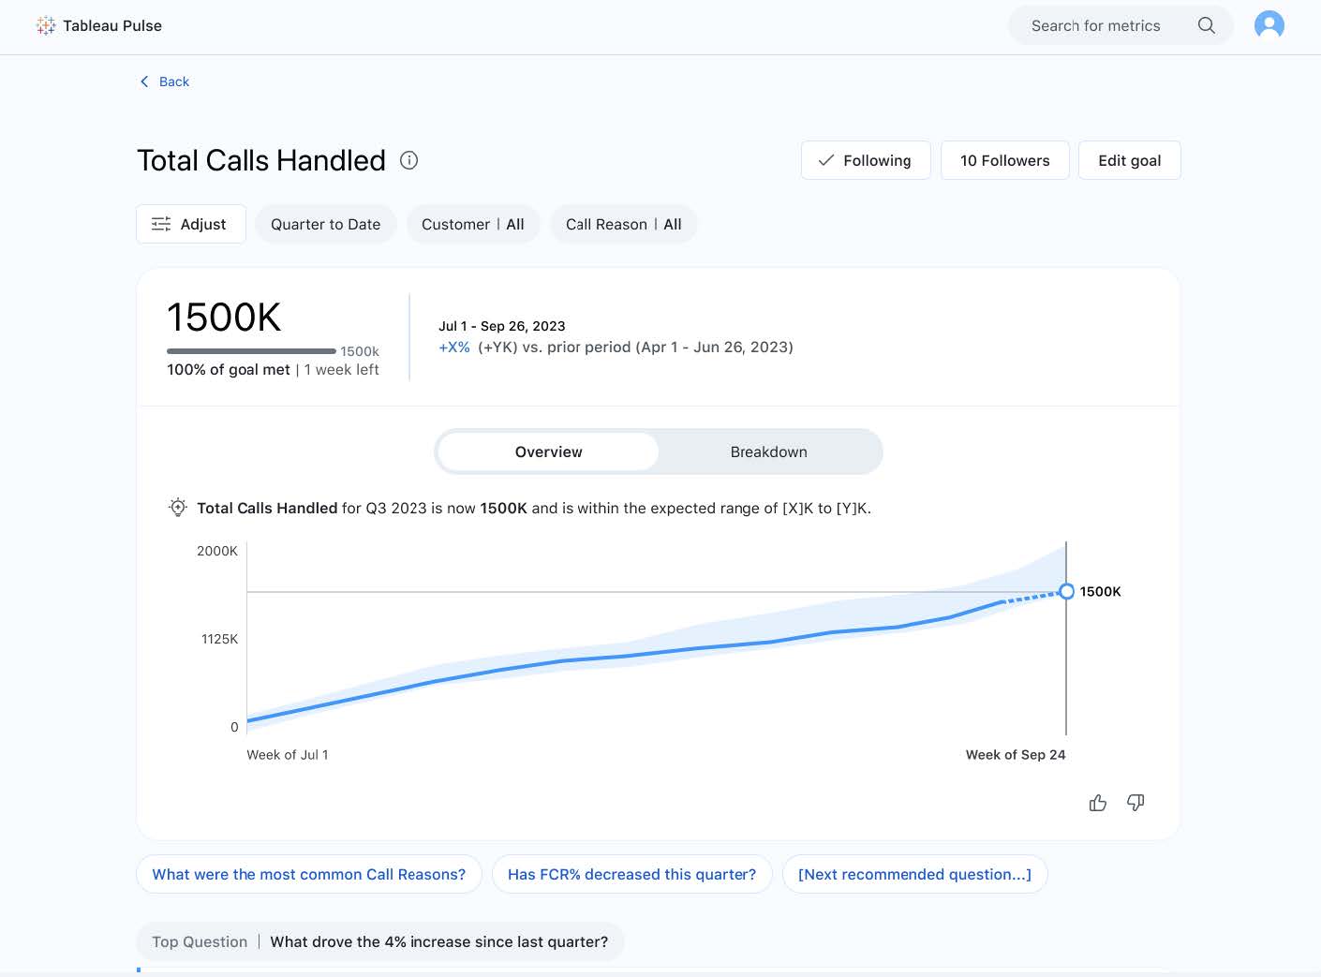Click the 1500K data point on chart
1321x977 pixels.
click(1066, 591)
